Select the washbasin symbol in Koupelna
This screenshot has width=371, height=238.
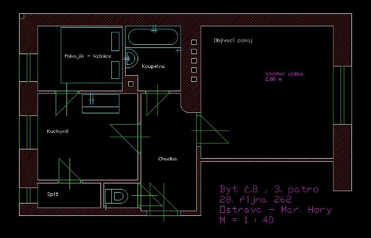click(131, 58)
